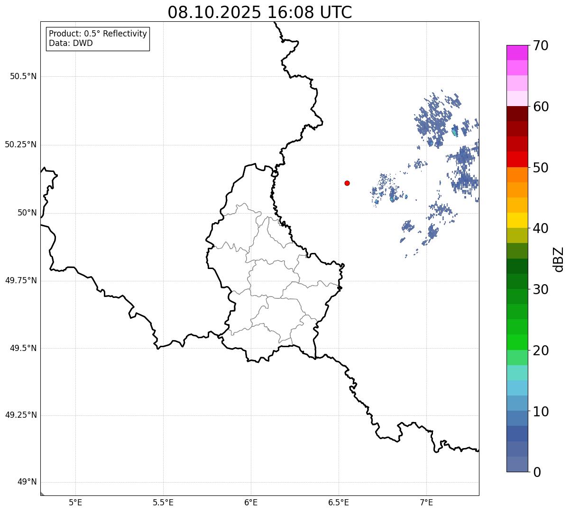Click the 50 colorbar tick value
The width and height of the screenshot is (570, 512).
click(541, 168)
